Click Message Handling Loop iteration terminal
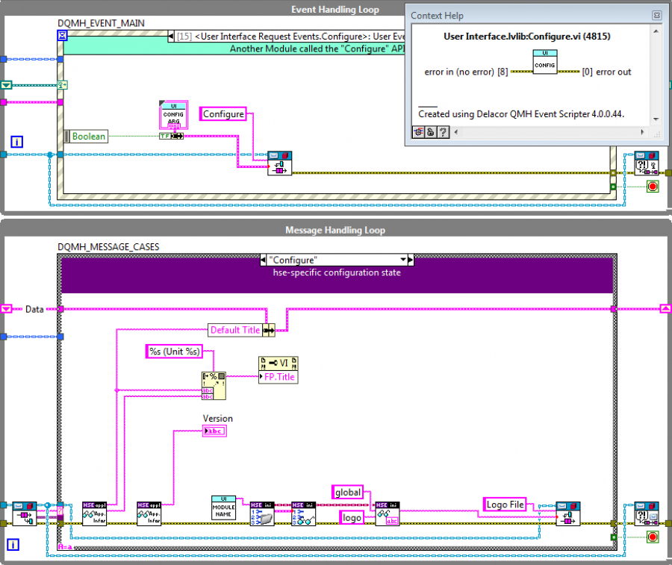Screen dimensions: 672x565 point(13,545)
